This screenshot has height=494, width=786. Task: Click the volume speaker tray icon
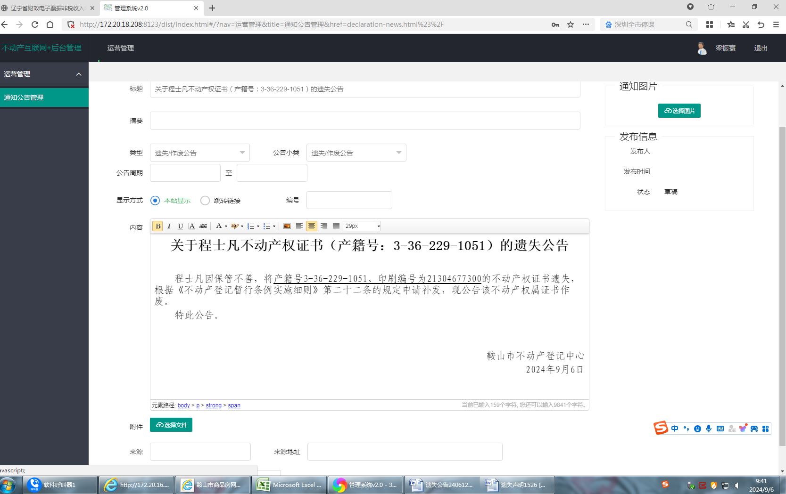(736, 485)
